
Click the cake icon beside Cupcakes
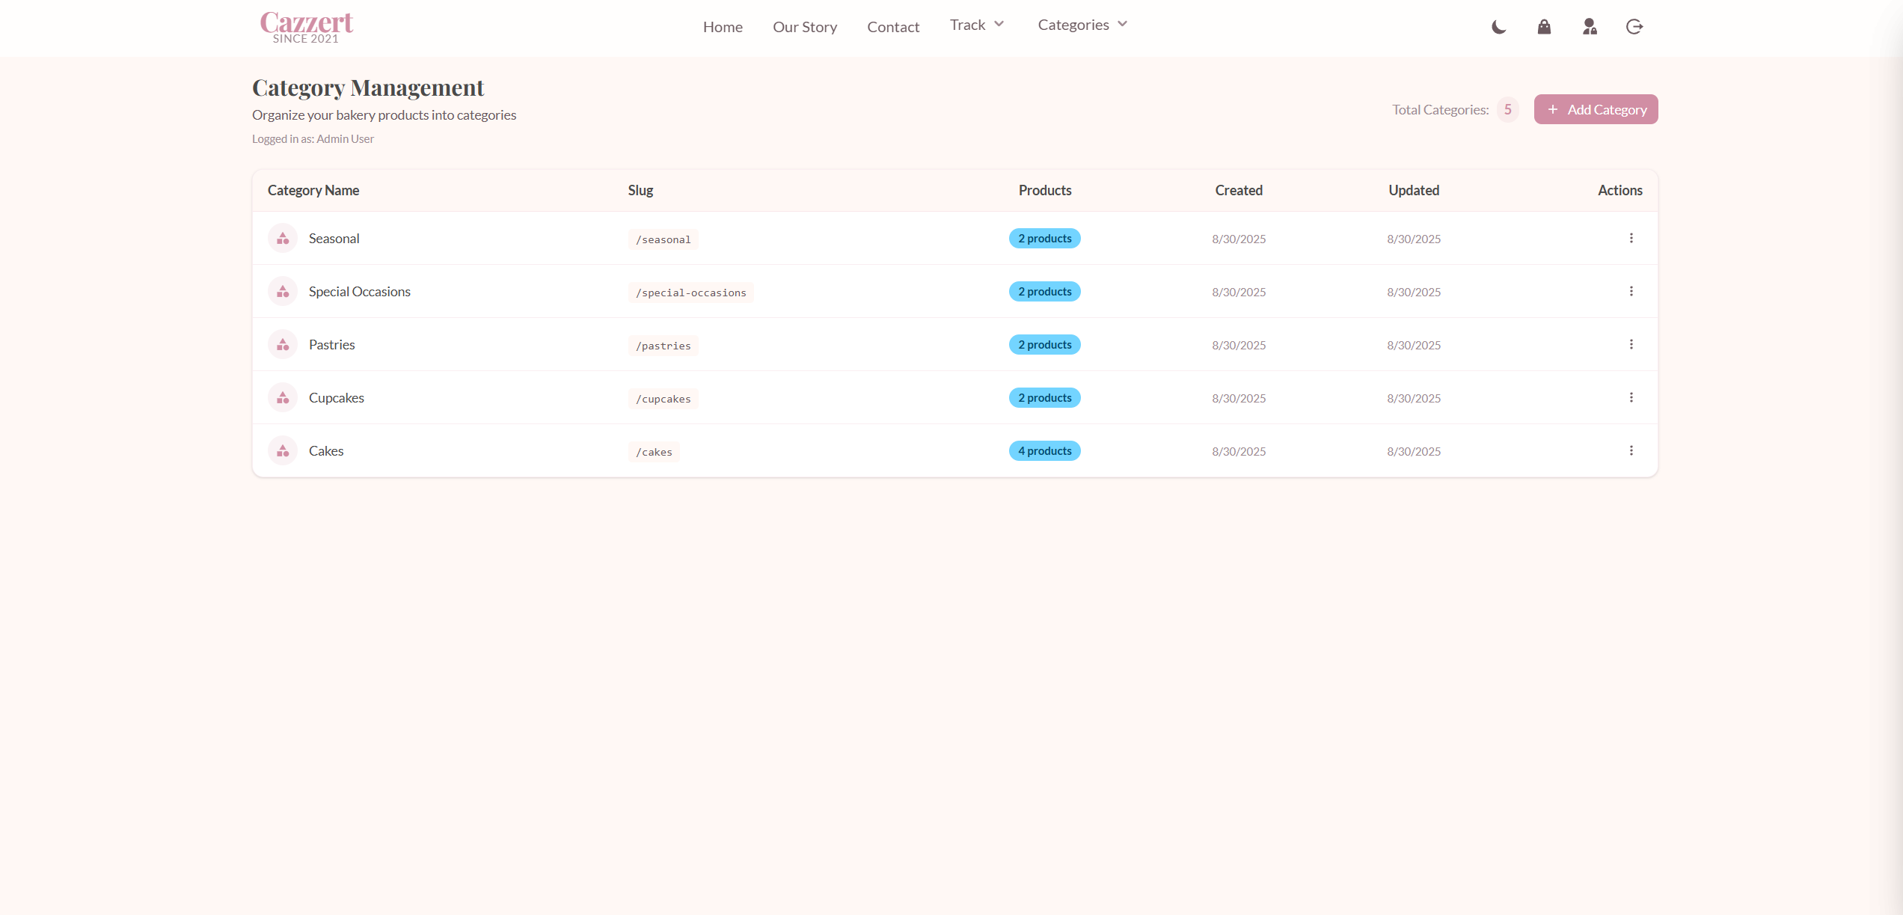click(283, 397)
